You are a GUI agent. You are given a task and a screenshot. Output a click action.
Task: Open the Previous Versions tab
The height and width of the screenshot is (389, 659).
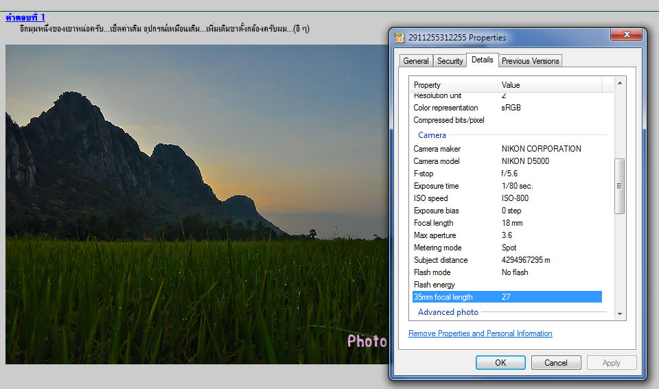click(x=530, y=61)
